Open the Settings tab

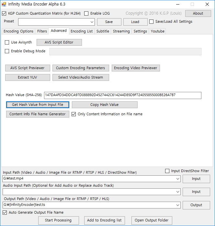coord(140,31)
